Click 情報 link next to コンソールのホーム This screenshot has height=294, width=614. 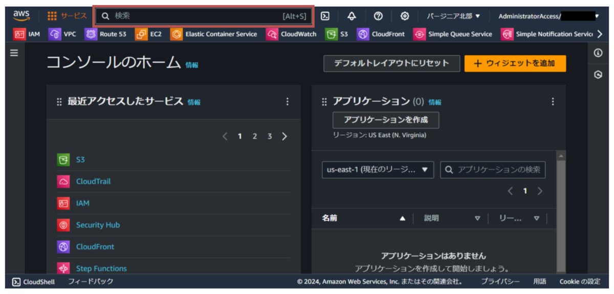[x=192, y=65]
